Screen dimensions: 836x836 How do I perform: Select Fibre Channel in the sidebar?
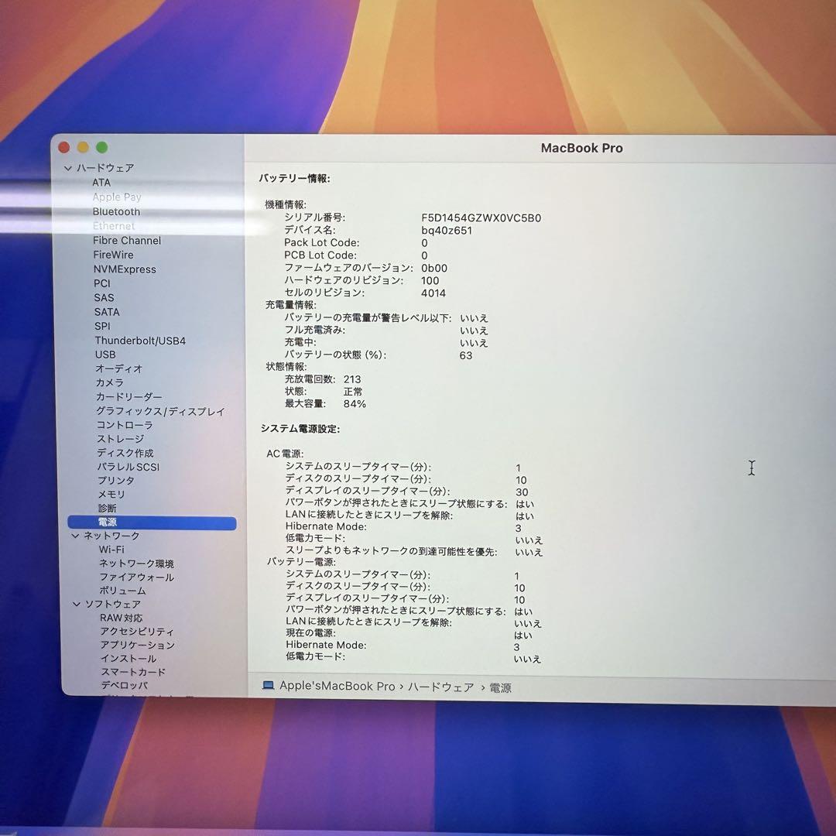(x=127, y=241)
